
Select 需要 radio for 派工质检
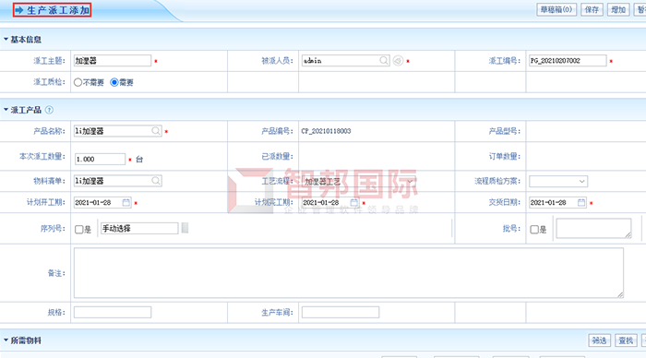[114, 82]
